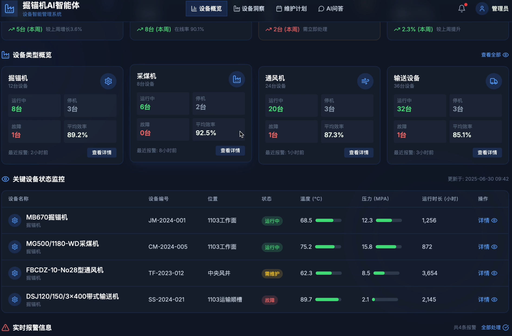This screenshot has width=512, height=336.
Task: Click gear icon beside MB670掘锚机 row
Action: [15, 220]
